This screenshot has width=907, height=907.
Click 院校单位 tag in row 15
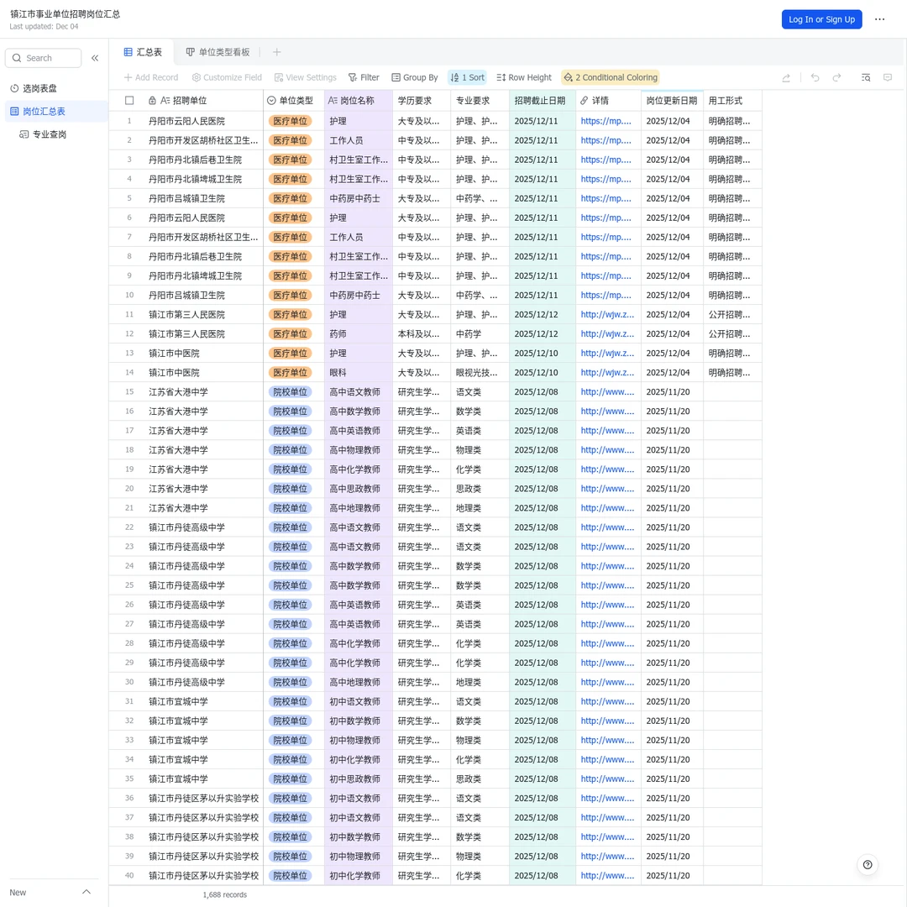click(290, 392)
